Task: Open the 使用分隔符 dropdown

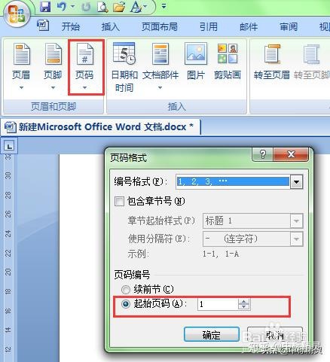Action: [x=296, y=239]
